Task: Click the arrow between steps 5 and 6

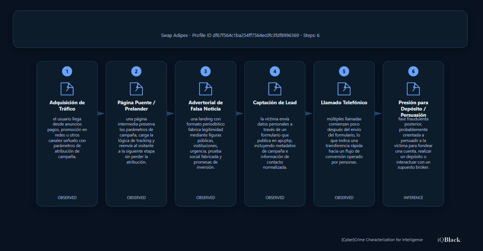Action: [378, 113]
